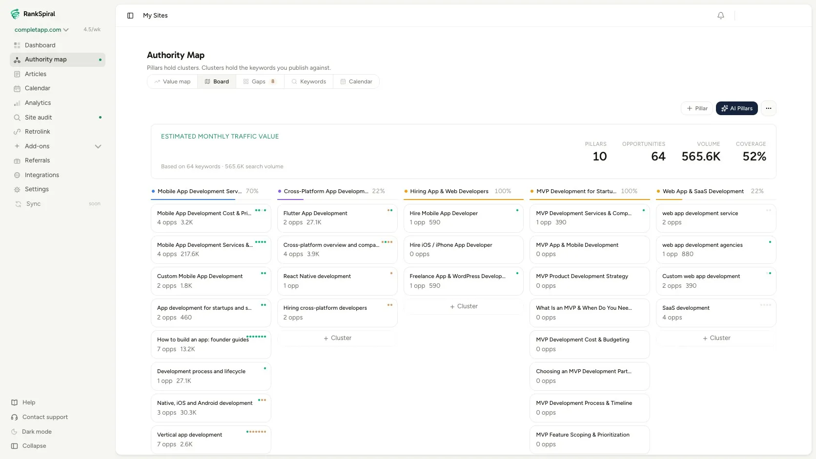Open the Authority map sidebar item
Screen dimensions: 816x459
coord(58,60)
